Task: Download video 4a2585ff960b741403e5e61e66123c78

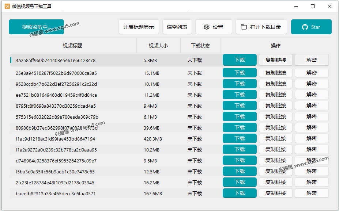Action: (240, 60)
